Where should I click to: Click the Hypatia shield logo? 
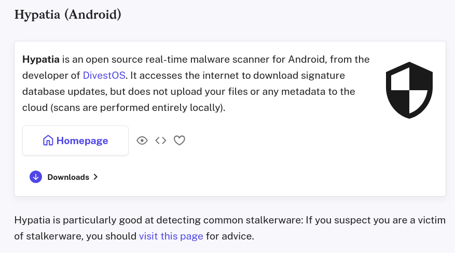click(409, 89)
